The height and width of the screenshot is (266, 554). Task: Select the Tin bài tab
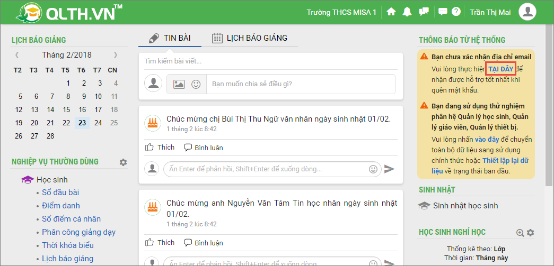(170, 38)
